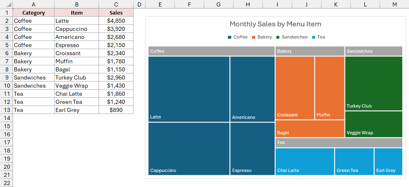
Task: Select the Bakery legend color marker
Action: pyautogui.click(x=253, y=37)
